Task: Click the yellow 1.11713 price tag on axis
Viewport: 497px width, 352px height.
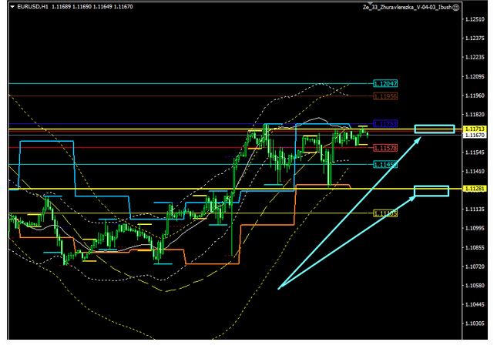Action: (475, 129)
